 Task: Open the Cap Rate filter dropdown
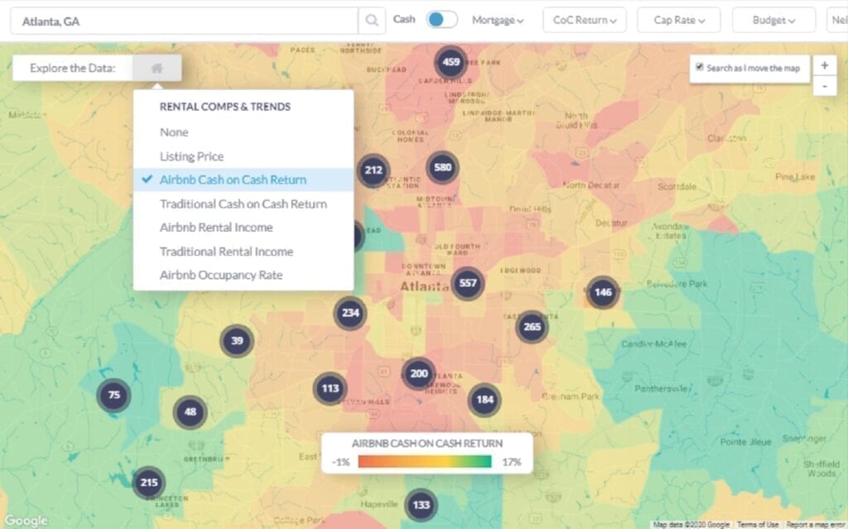point(678,21)
